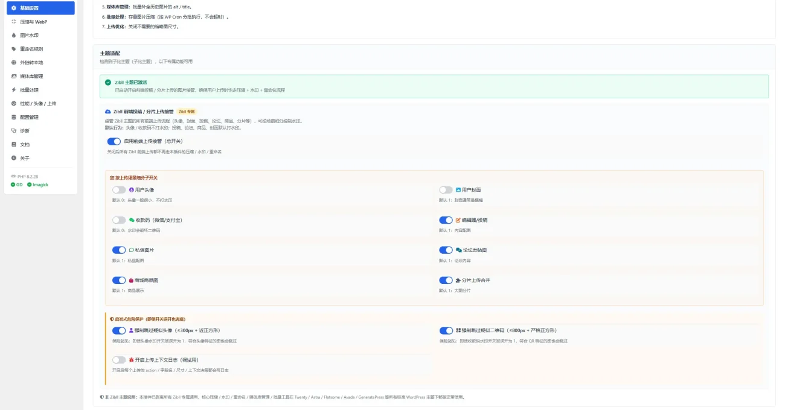785x410 pixels.
Task: Click the info icon beside 关于
Action: 14,158
